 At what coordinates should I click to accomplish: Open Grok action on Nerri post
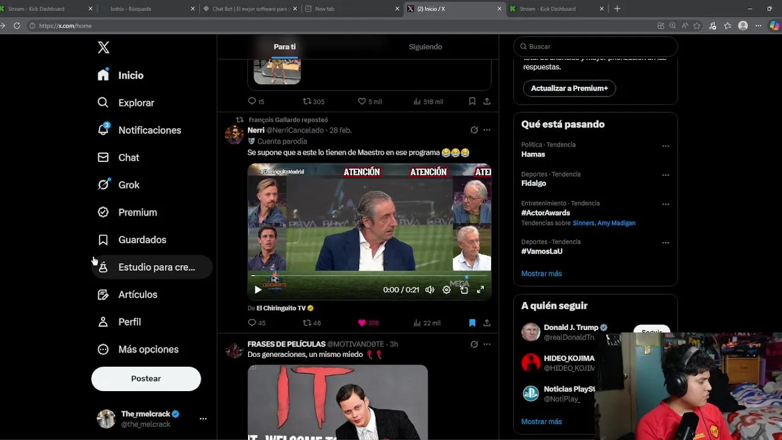[x=473, y=130]
